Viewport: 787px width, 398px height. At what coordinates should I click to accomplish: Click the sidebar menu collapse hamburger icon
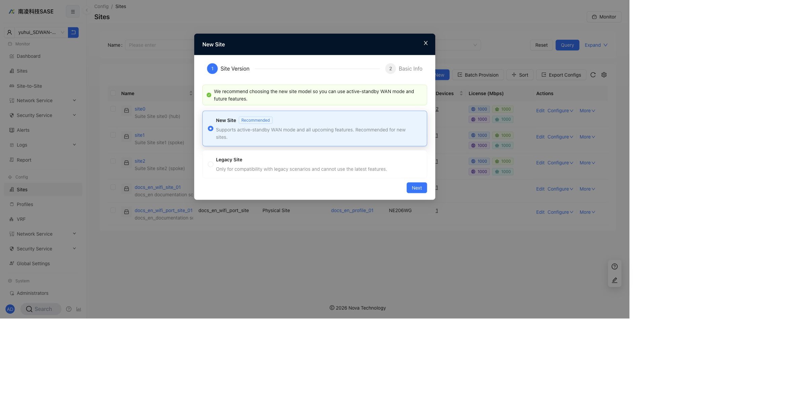click(73, 11)
